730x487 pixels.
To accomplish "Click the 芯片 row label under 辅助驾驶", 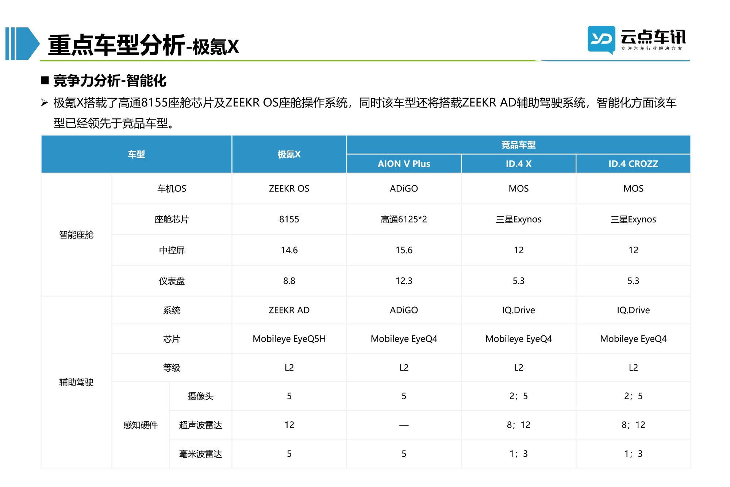I will click(x=172, y=339).
